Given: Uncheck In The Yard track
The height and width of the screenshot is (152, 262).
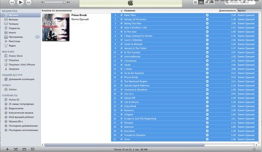Looking at the screenshot, I should tap(122, 32).
